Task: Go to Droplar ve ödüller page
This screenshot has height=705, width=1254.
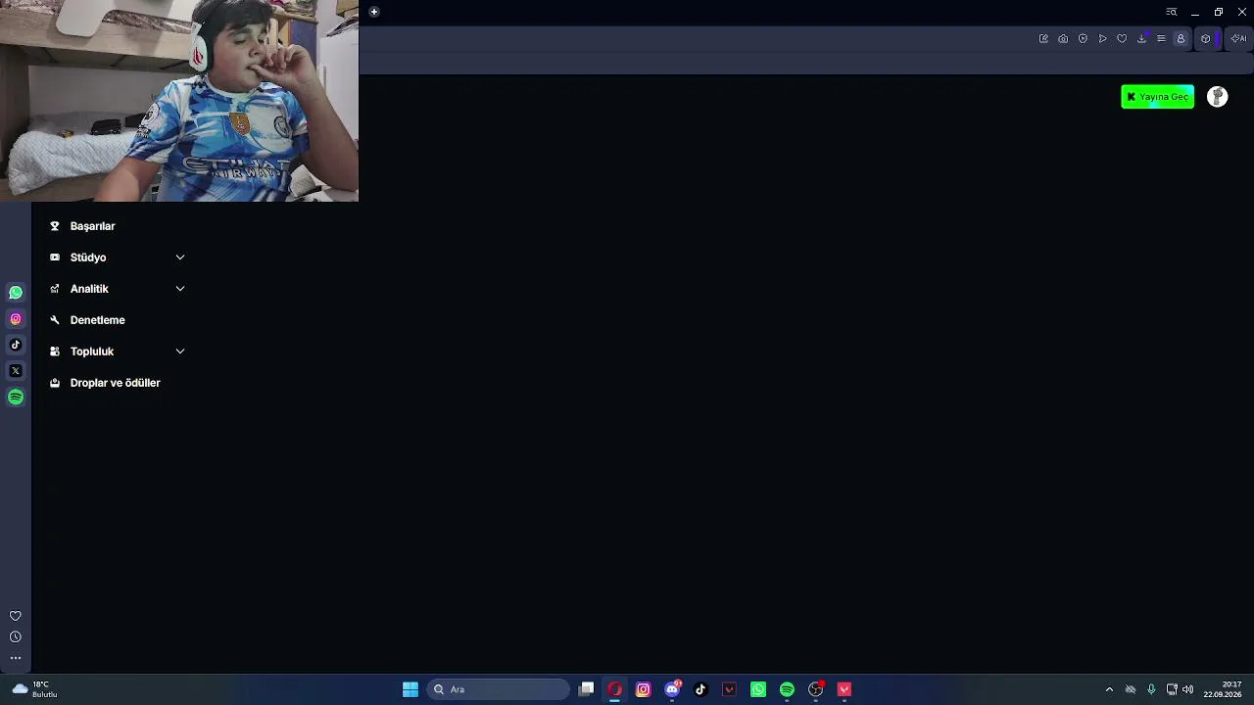Action: click(x=116, y=383)
